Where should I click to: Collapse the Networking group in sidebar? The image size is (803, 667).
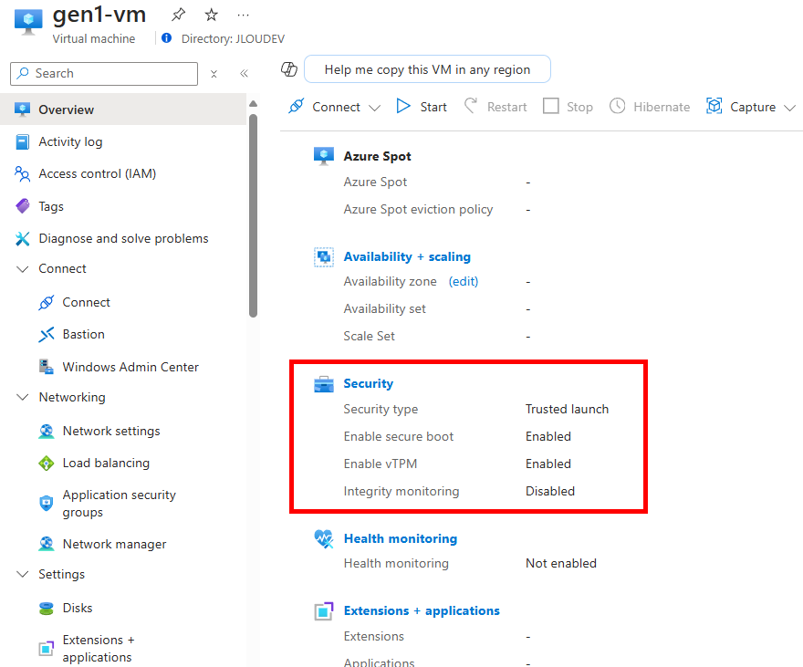tap(23, 397)
